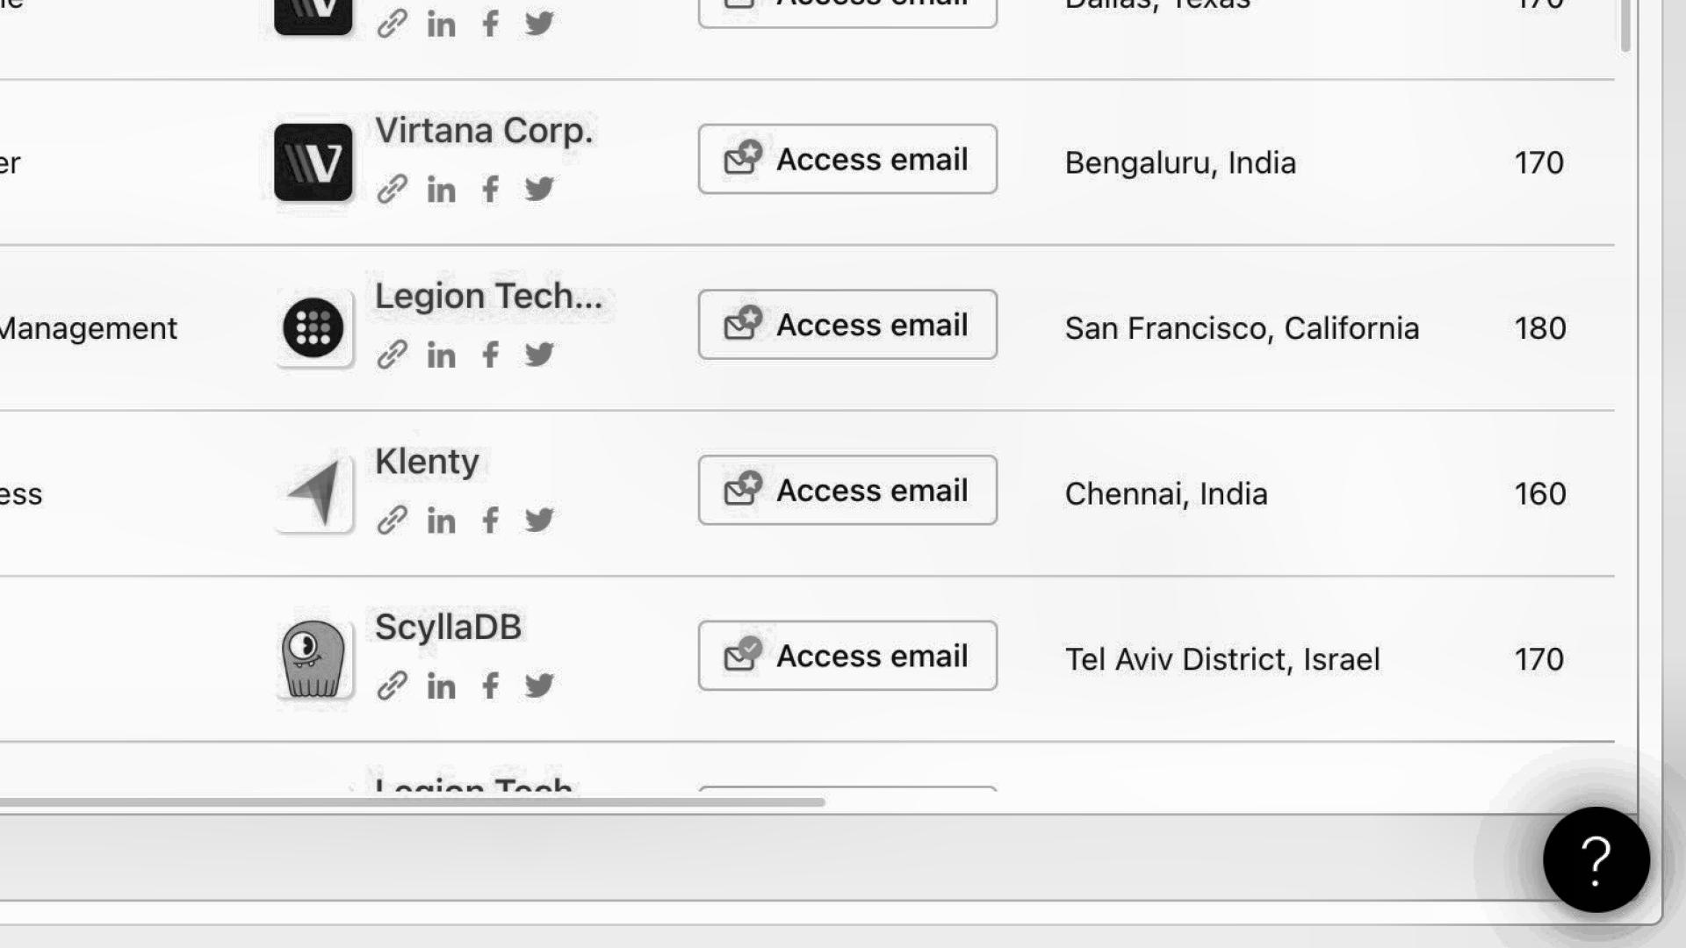This screenshot has width=1686, height=948.
Task: Click the Legion Tech Facebook icon
Action: click(490, 355)
